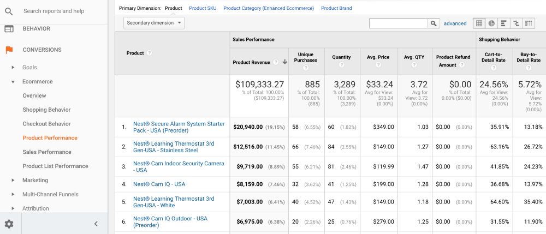Click the Conversions section label
This screenshot has height=234, width=546.
42,50
